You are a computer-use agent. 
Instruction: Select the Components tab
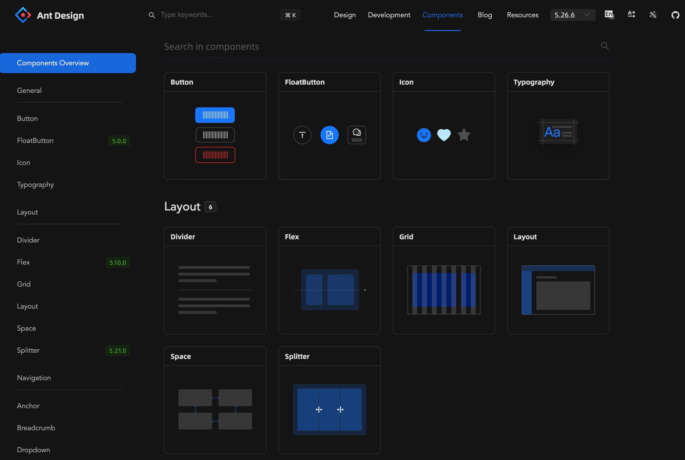coord(442,15)
